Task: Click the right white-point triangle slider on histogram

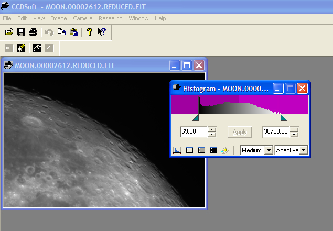Action: click(x=284, y=118)
